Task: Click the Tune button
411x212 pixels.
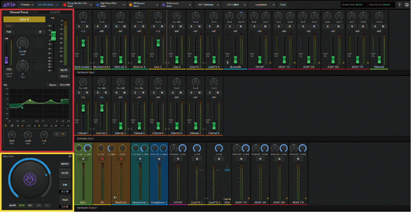Action: coord(283,5)
